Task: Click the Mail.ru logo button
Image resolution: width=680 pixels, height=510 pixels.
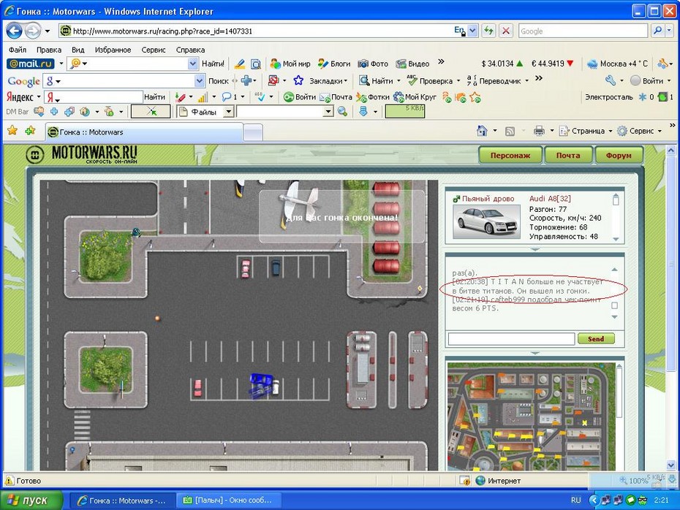Action: [31, 64]
